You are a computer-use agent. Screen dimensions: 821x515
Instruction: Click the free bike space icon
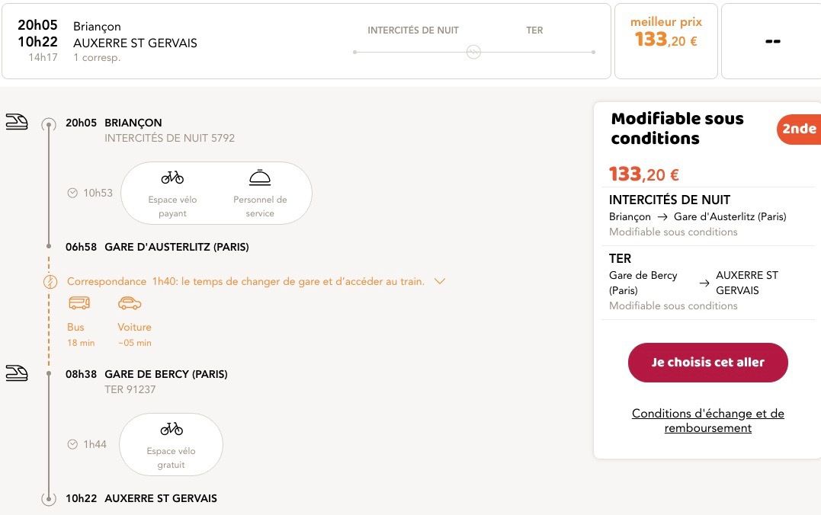click(172, 429)
